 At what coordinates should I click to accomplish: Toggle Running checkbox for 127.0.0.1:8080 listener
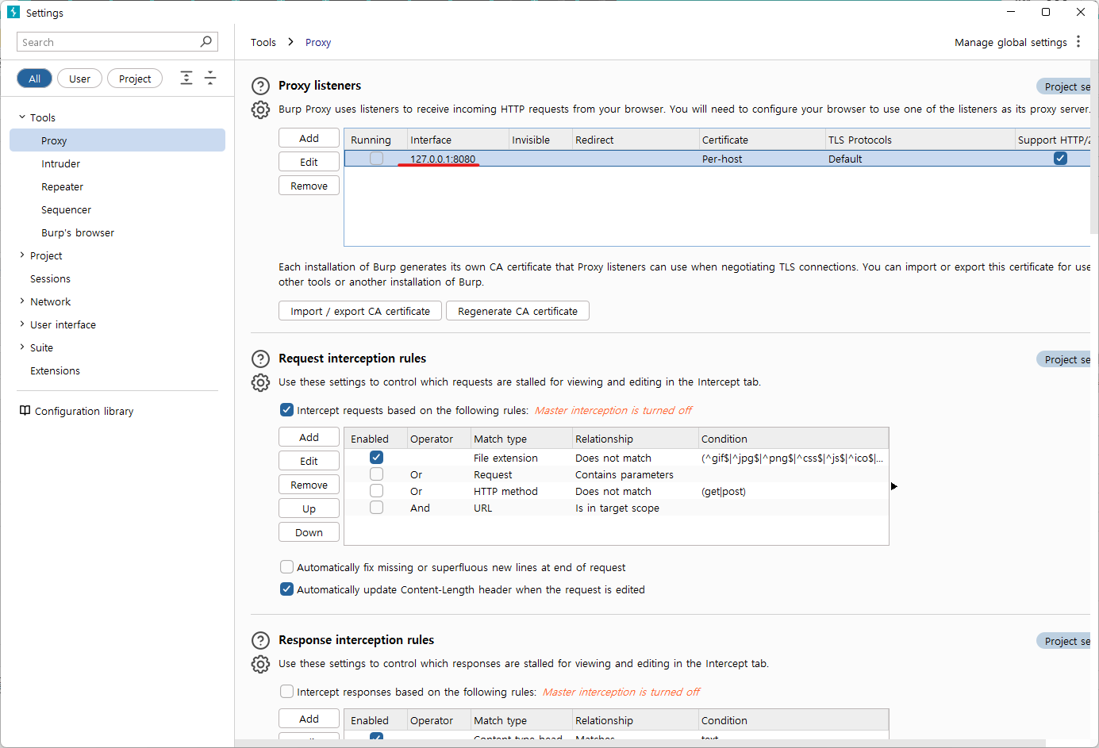(376, 159)
